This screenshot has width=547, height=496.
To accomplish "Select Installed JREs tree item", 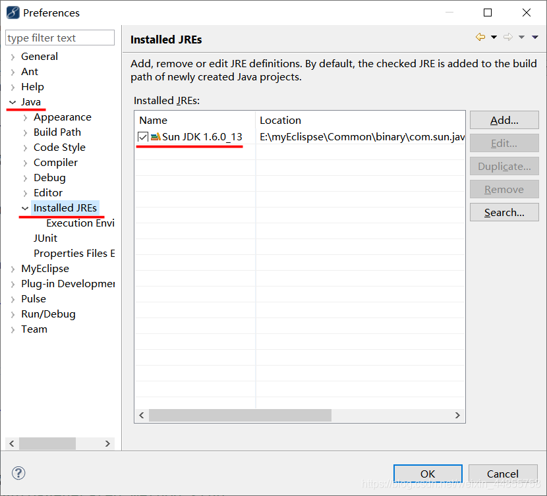I will tap(65, 207).
